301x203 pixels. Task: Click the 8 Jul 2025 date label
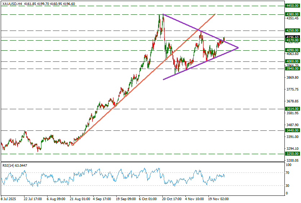pos(9,198)
